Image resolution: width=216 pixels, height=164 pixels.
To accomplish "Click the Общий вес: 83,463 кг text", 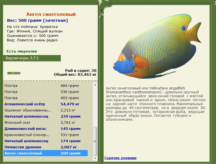I will [75, 75].
